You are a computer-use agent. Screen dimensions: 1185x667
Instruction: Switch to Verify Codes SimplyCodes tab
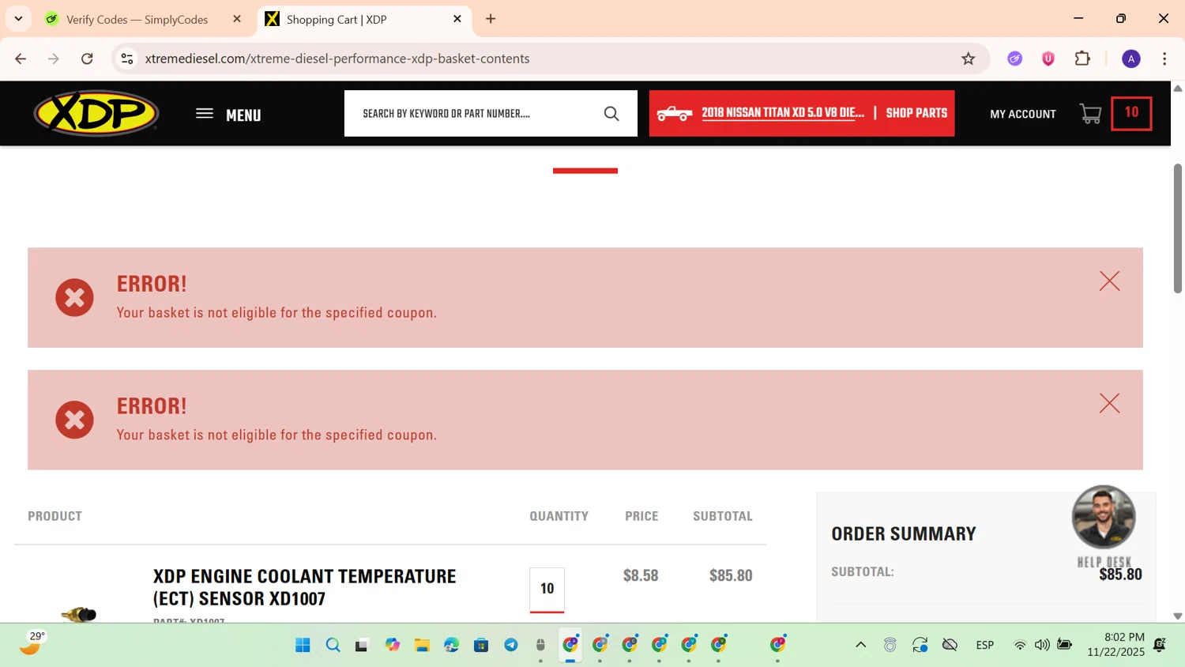(137, 19)
